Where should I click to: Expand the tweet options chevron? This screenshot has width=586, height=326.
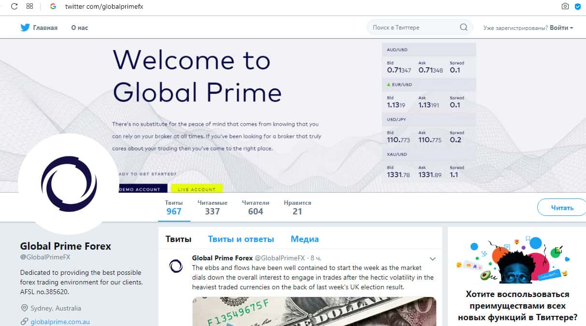coord(432,259)
